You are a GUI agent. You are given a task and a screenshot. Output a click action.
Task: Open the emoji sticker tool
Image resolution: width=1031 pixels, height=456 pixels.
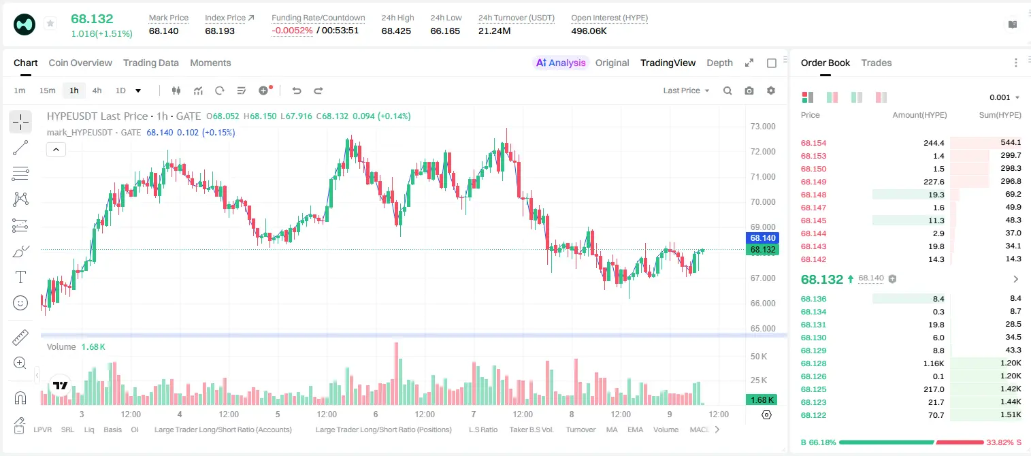coord(20,303)
